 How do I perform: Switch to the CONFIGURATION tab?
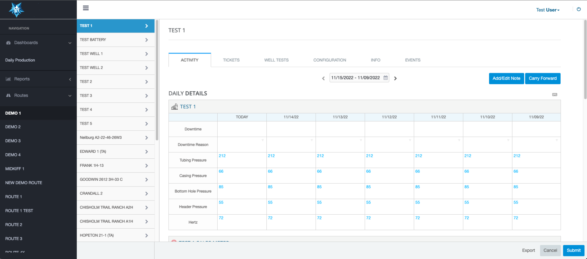coord(330,60)
